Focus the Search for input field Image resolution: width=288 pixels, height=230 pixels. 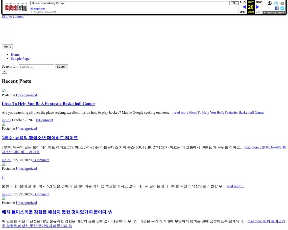pos(36,67)
